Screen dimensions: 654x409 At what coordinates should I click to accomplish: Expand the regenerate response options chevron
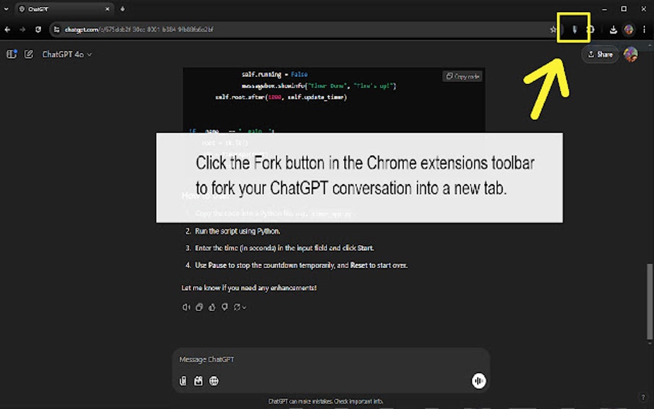[x=244, y=307]
